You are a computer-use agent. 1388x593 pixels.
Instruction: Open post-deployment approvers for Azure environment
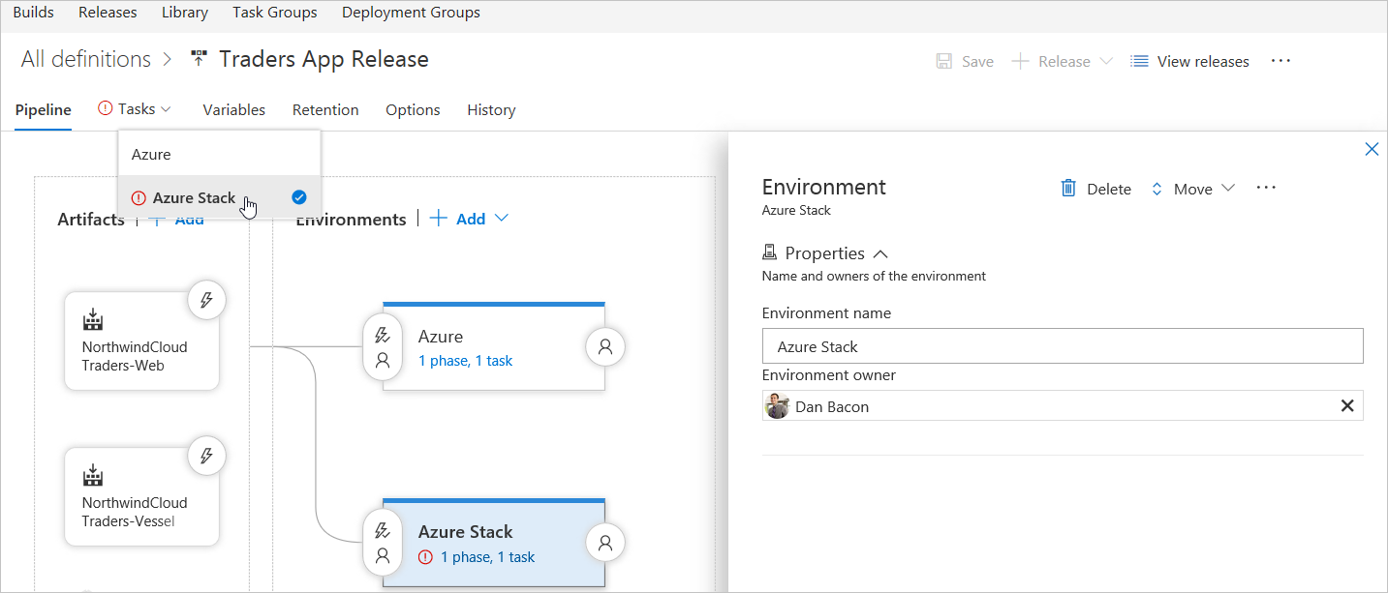[605, 346]
